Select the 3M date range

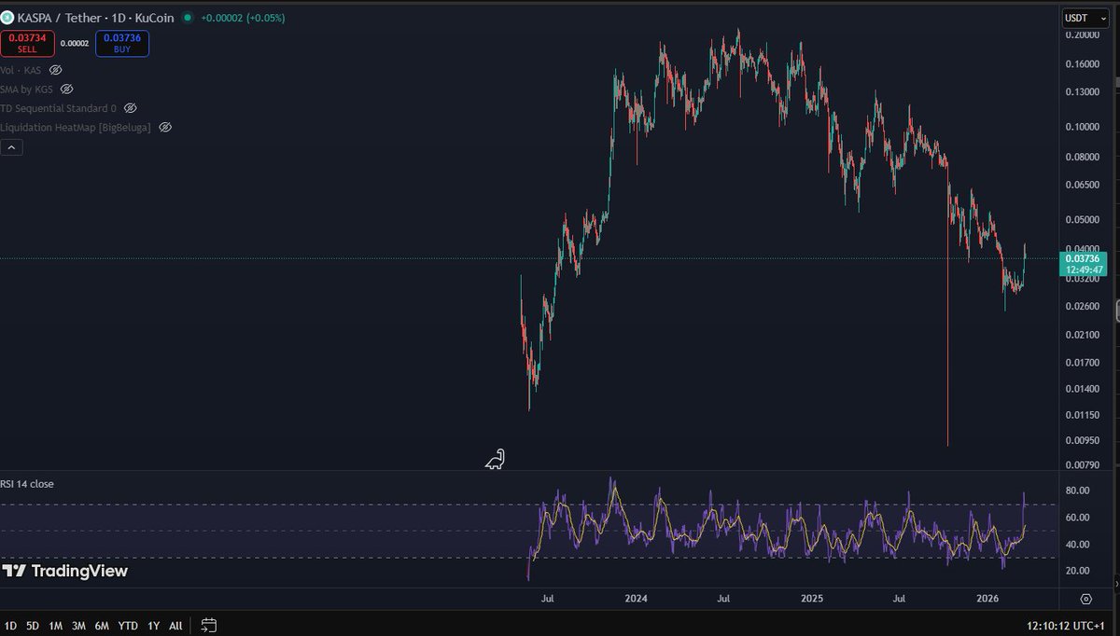[78, 626]
